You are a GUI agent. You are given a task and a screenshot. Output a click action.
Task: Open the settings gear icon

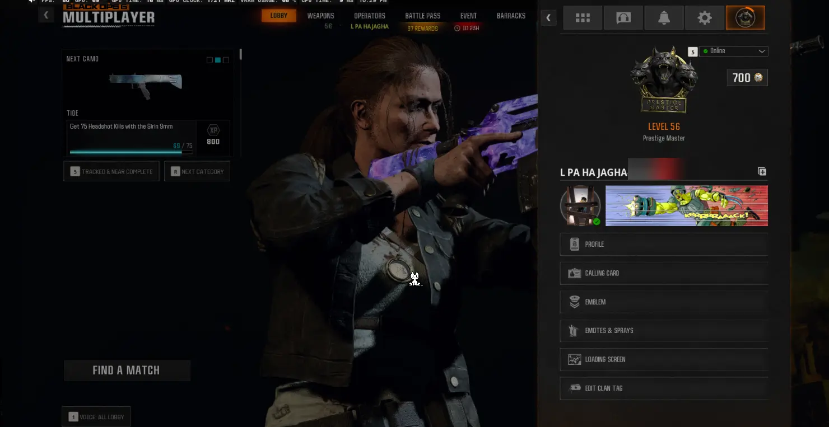(x=705, y=18)
